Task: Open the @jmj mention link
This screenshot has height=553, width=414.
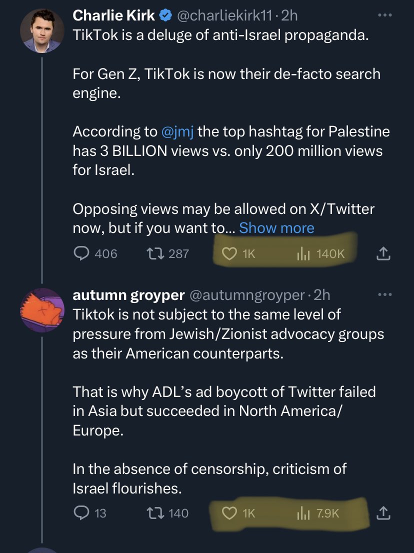Action: (178, 132)
